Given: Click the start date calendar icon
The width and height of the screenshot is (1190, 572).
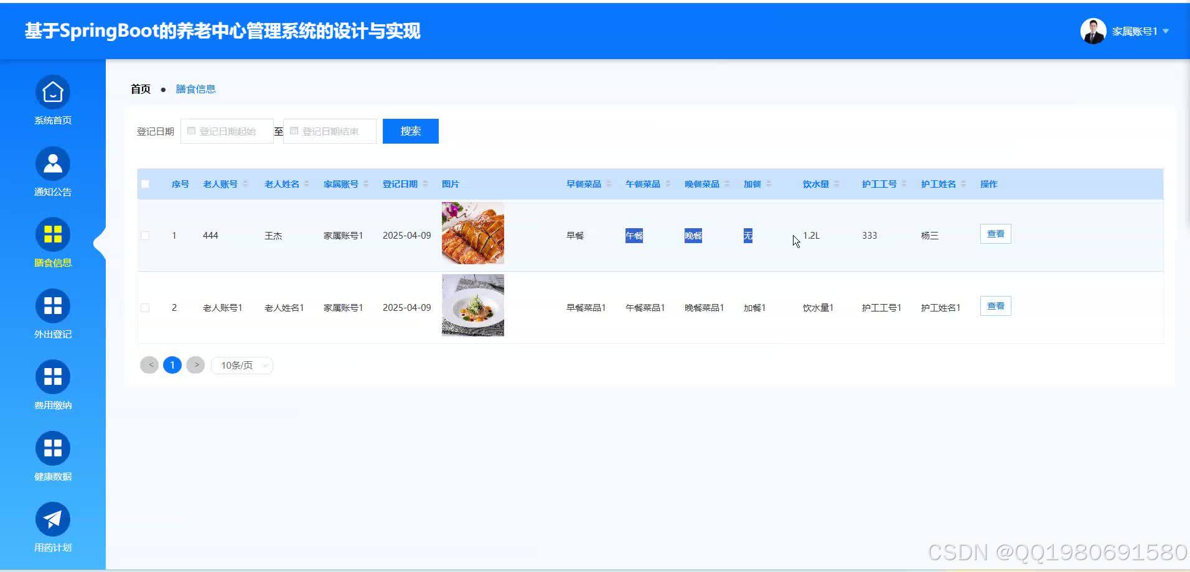Looking at the screenshot, I should pyautogui.click(x=192, y=131).
